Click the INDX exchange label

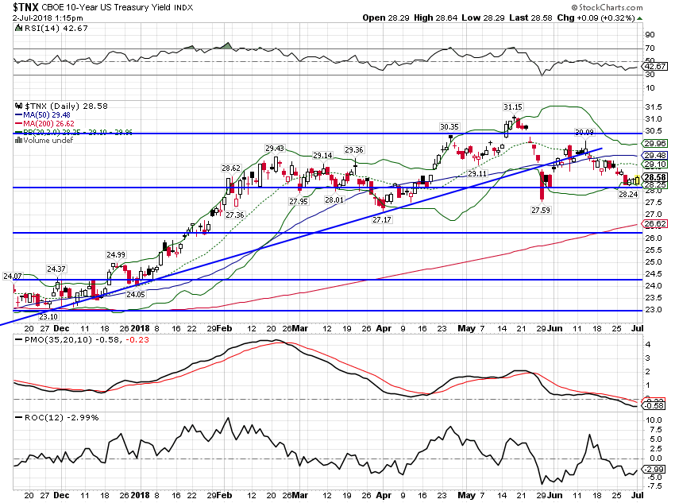click(x=183, y=8)
